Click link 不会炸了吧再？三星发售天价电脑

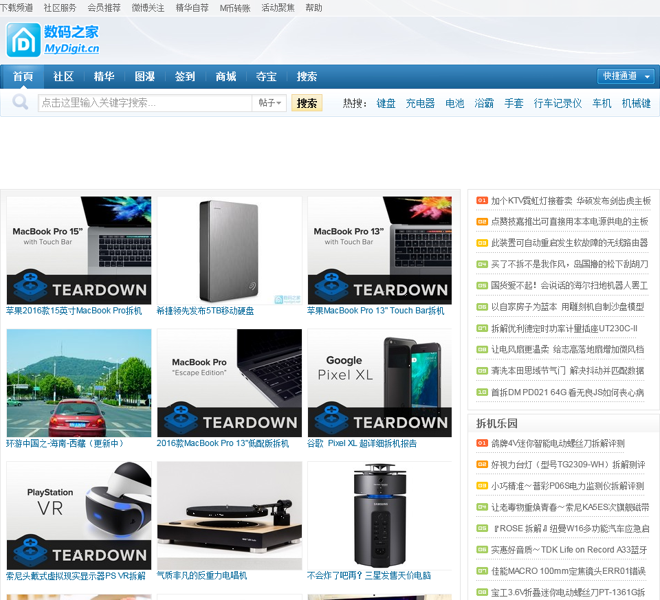click(368, 575)
